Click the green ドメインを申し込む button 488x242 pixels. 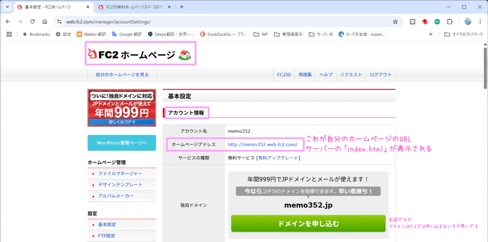(x=308, y=223)
